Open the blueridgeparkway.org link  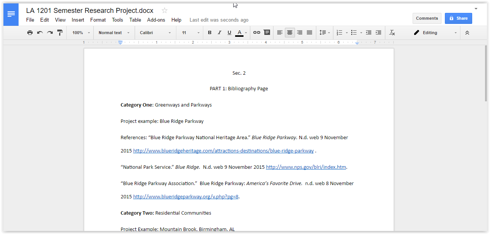pyautogui.click(x=186, y=196)
